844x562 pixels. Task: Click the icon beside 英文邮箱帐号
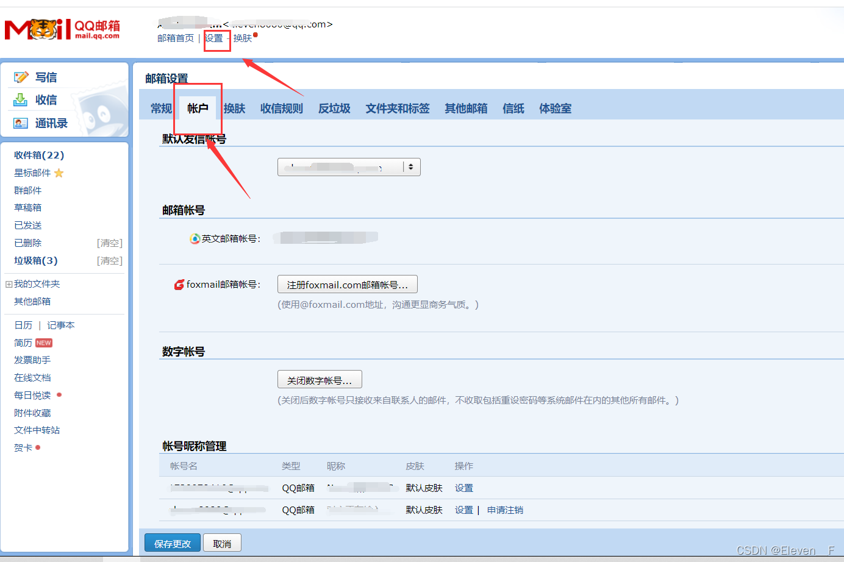[195, 238]
